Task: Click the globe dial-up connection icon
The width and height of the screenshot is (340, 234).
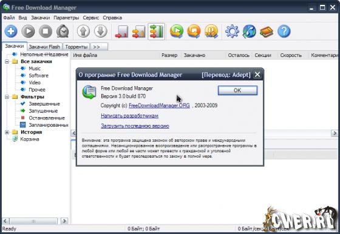Action: [x=250, y=32]
